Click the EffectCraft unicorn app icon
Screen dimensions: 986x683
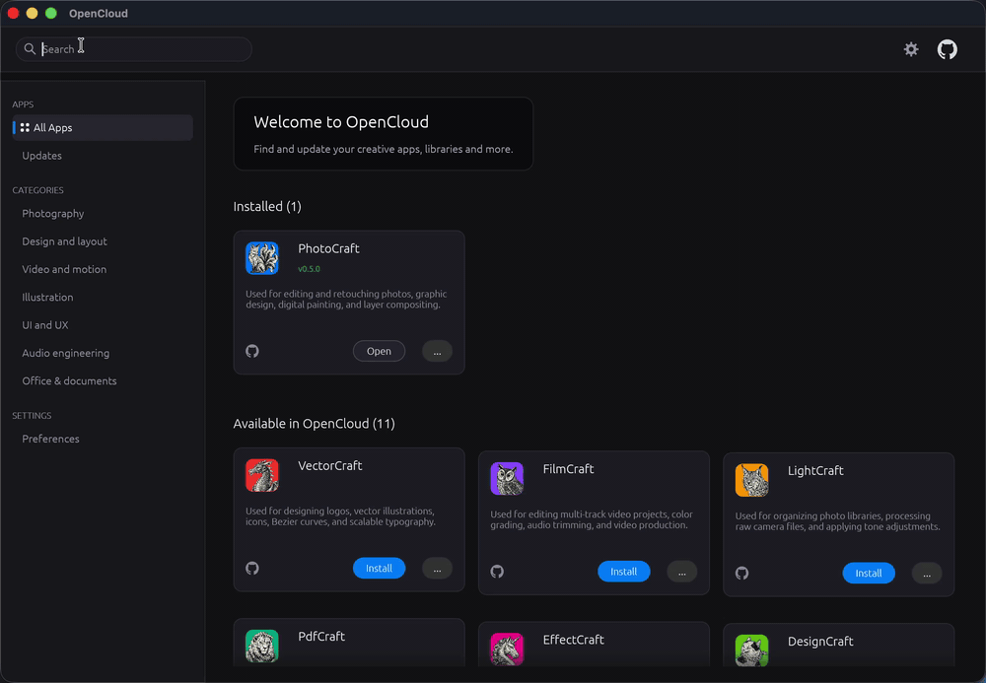(507, 649)
